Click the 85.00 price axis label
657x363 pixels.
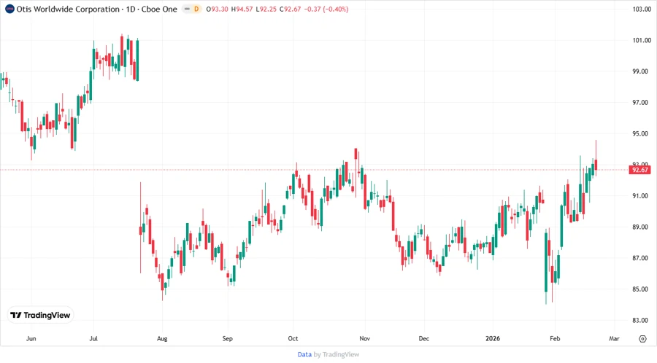639,289
